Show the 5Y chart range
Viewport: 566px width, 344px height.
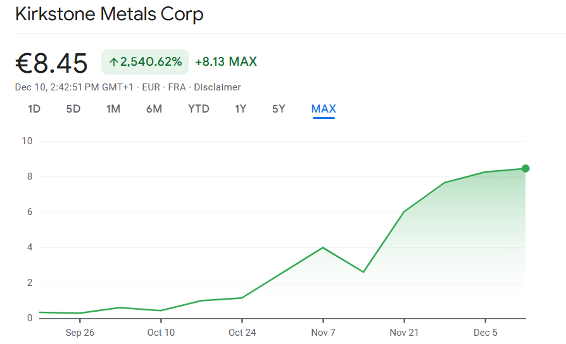(x=279, y=109)
